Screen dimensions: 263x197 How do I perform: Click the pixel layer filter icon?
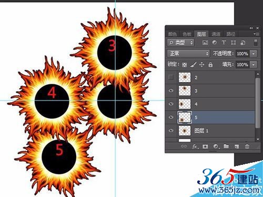click(205, 43)
